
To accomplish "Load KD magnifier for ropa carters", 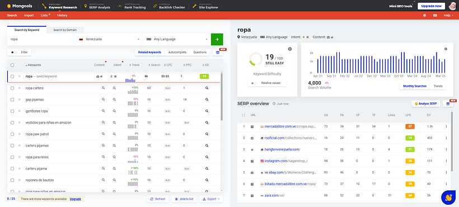I will [207, 88].
